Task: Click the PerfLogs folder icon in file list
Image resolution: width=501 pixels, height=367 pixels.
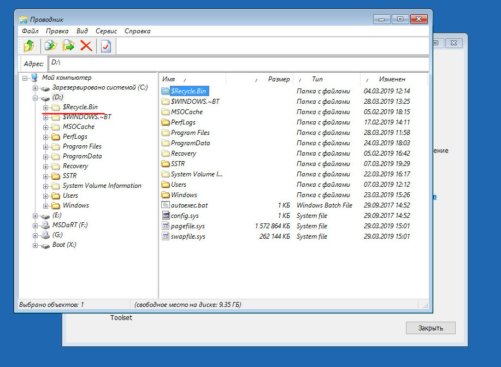Action: coord(166,122)
